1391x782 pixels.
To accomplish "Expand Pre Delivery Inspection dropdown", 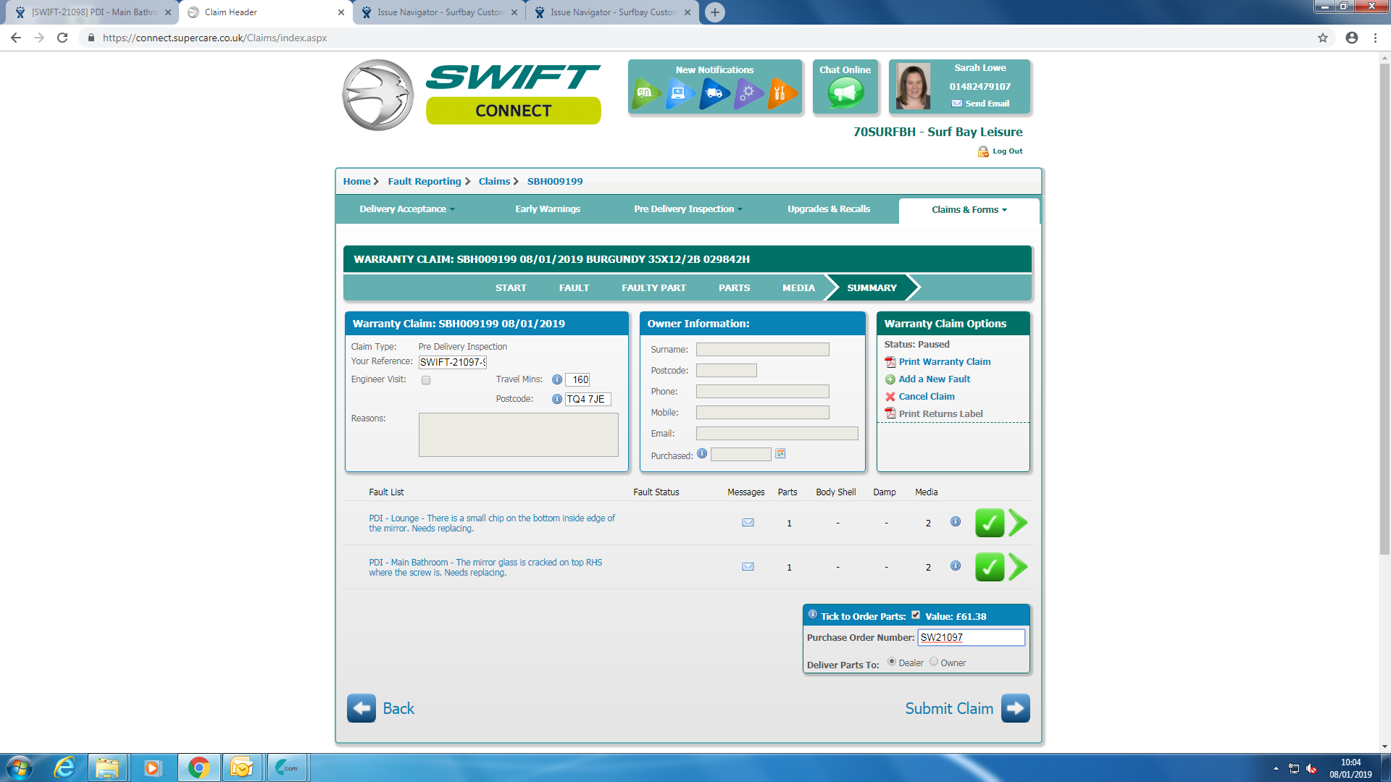I will coord(688,209).
